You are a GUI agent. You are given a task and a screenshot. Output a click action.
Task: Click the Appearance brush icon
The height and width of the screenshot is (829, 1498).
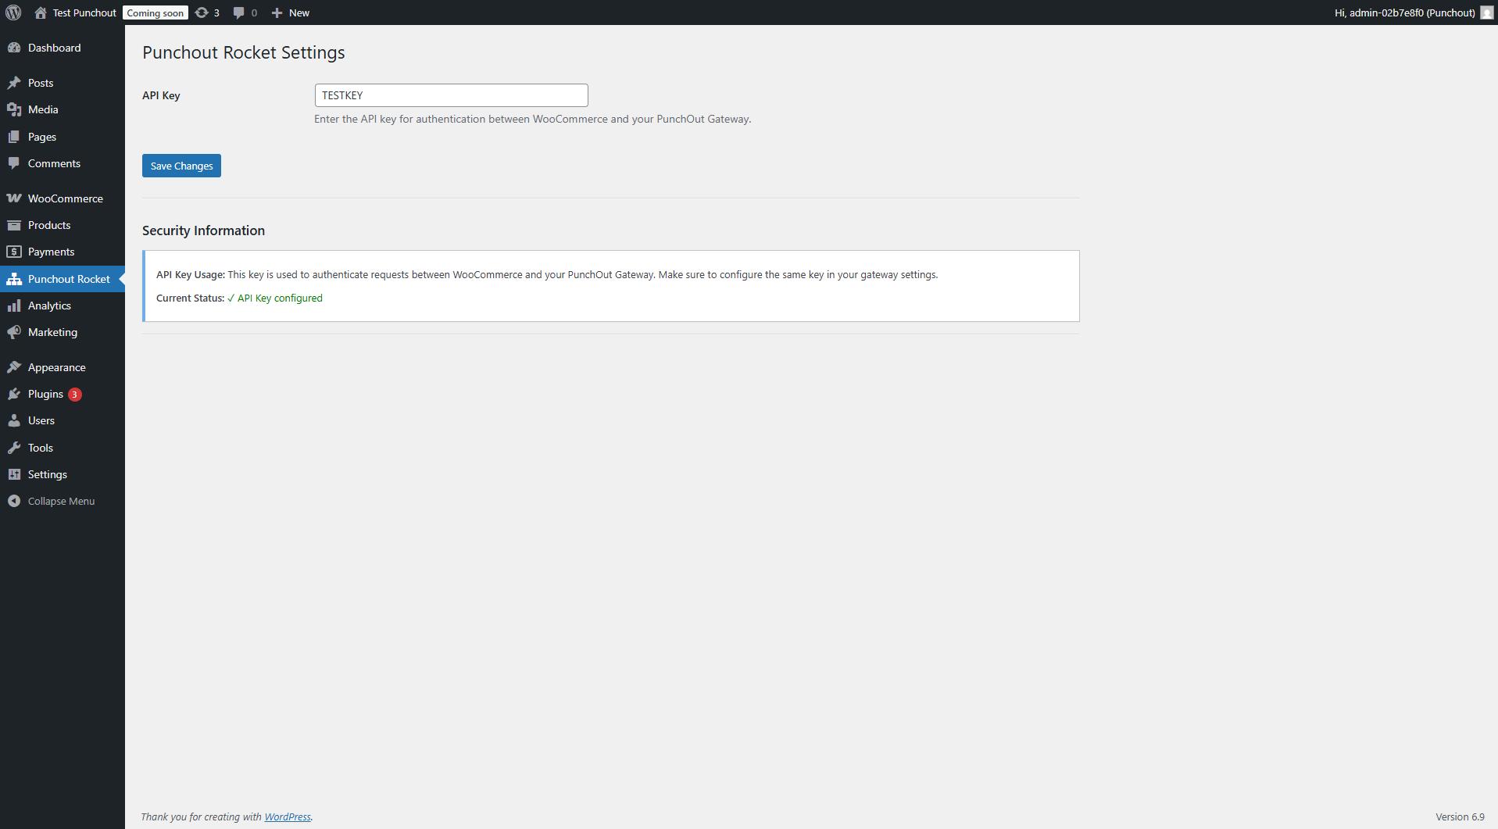[15, 367]
